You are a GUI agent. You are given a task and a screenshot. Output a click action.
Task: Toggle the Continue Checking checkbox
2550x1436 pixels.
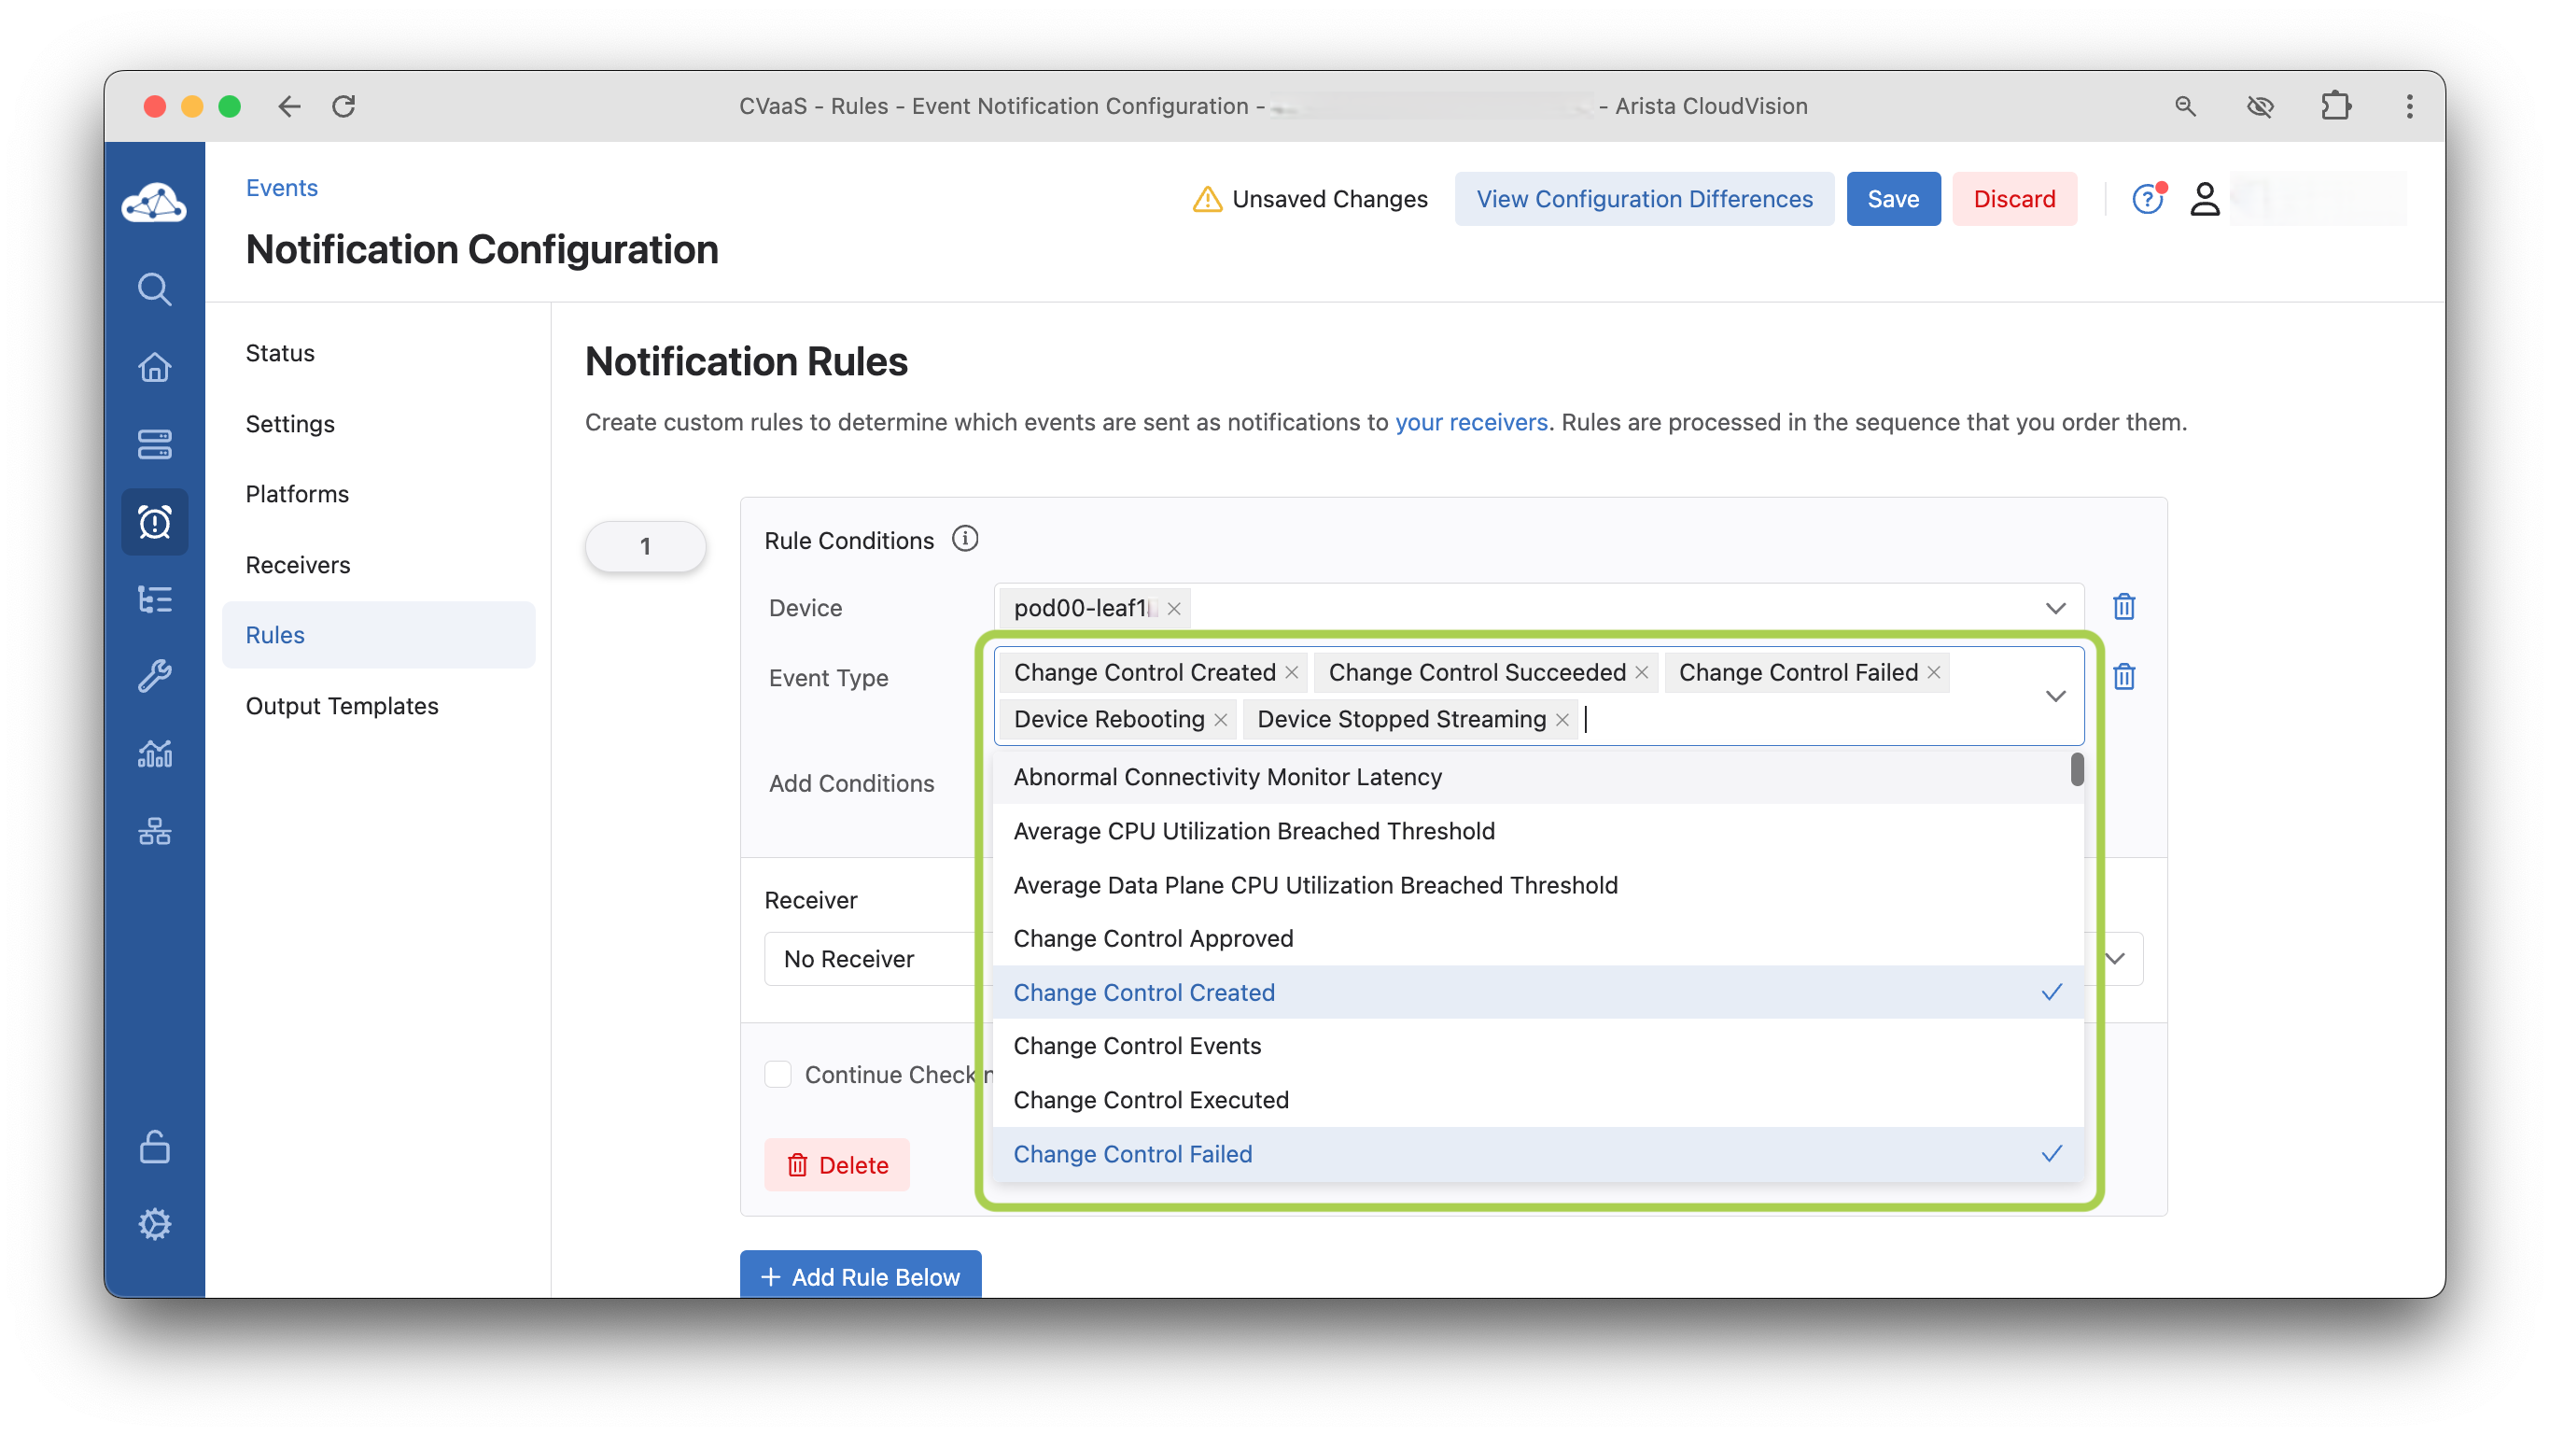tap(778, 1075)
